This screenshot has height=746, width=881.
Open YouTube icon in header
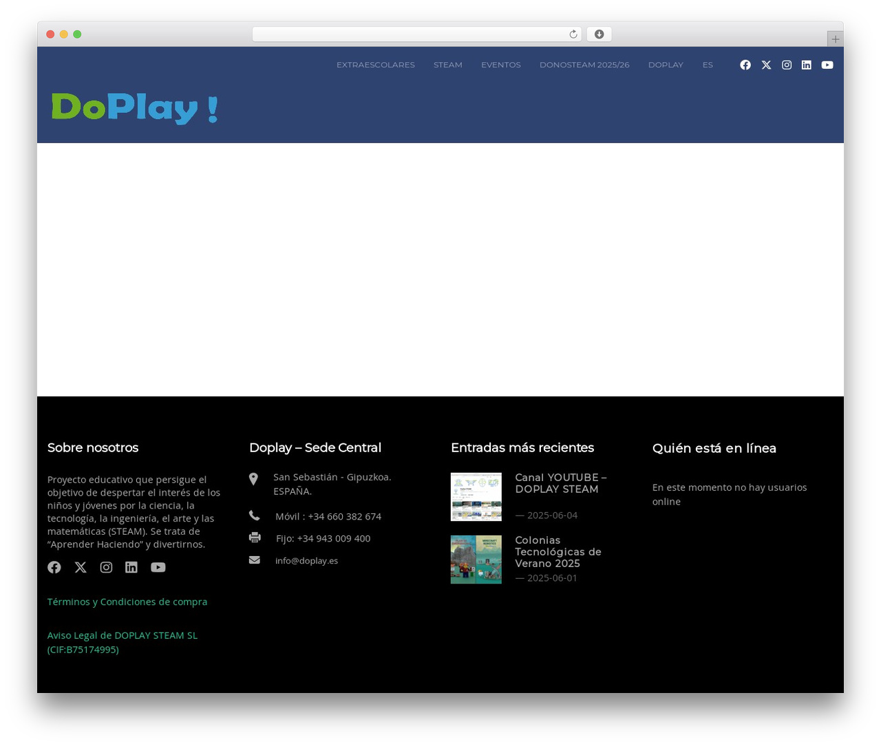[x=827, y=65]
